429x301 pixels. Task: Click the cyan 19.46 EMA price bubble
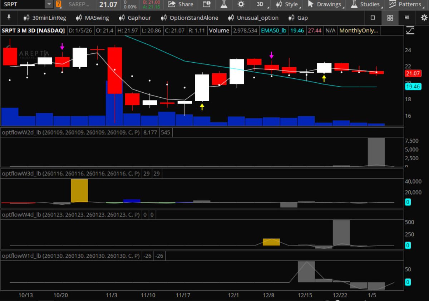[413, 87]
